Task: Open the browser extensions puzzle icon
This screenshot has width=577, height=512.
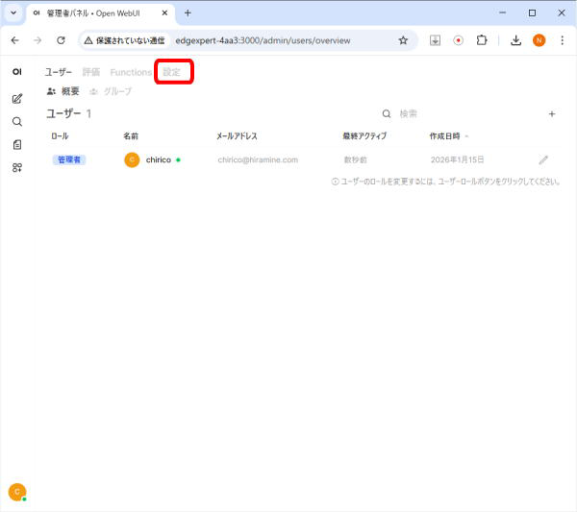Action: 483,40
